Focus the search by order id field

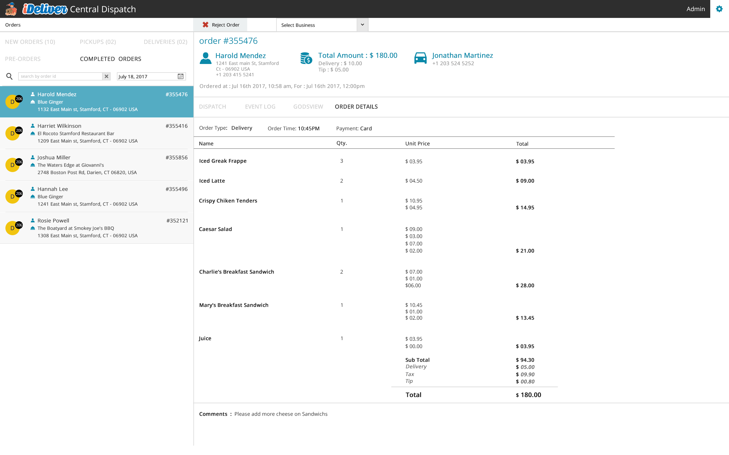[x=60, y=76]
